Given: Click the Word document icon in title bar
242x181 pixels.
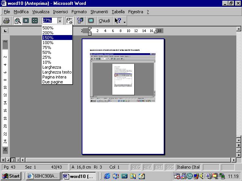Looking at the screenshot, I should (x=3, y=3).
